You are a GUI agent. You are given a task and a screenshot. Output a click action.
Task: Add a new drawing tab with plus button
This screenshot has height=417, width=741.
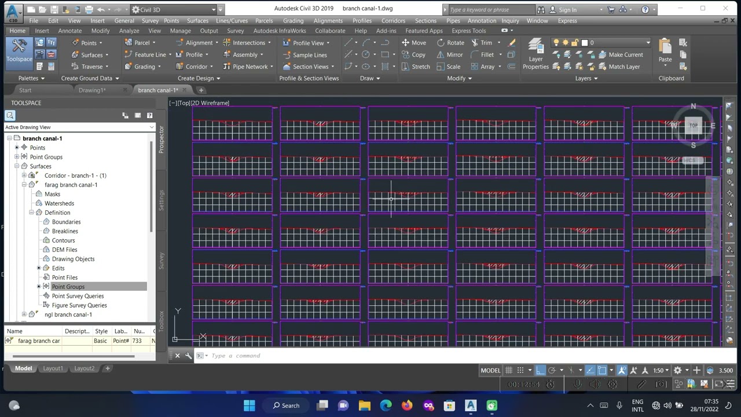(x=201, y=90)
